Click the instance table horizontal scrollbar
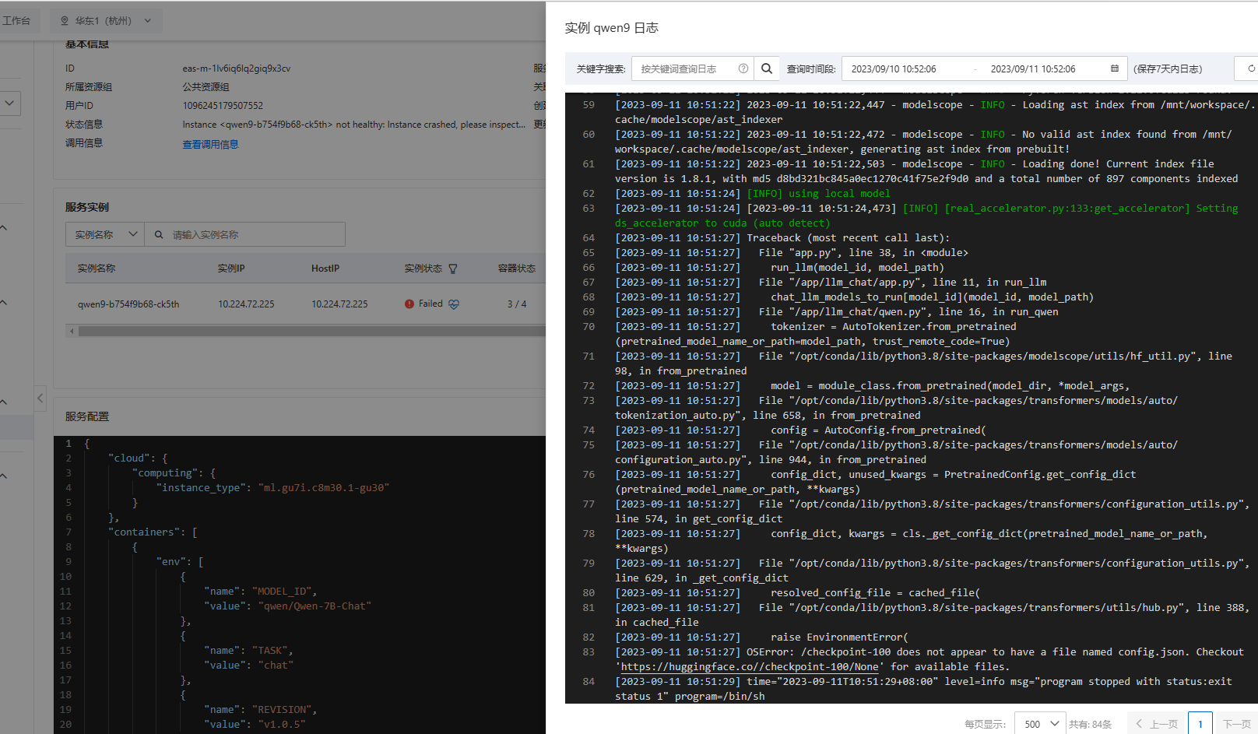 pyautogui.click(x=311, y=332)
